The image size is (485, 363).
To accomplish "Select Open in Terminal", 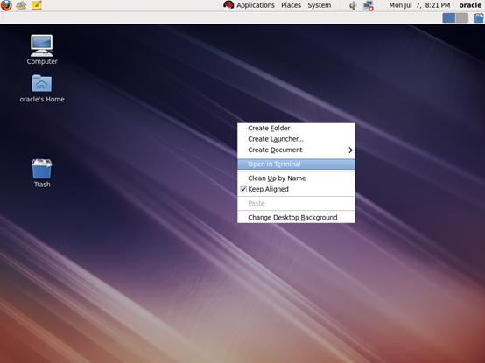I will pyautogui.click(x=296, y=164).
